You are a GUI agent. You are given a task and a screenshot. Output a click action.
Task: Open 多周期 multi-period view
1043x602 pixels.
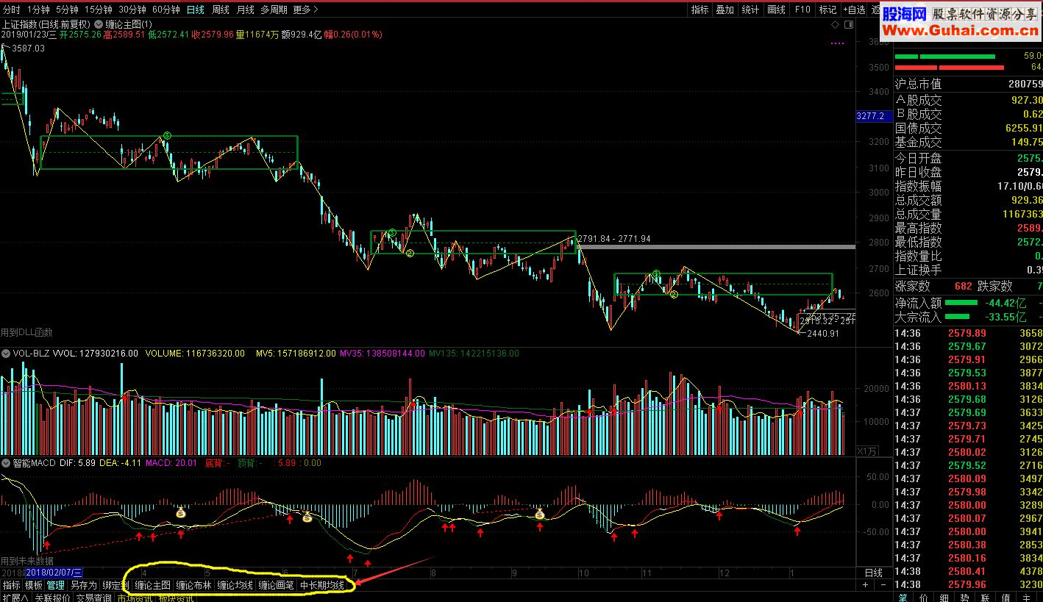[274, 10]
